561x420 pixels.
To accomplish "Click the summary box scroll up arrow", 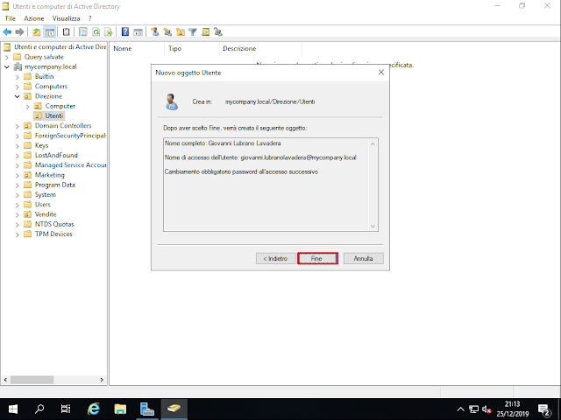I will (373, 143).
